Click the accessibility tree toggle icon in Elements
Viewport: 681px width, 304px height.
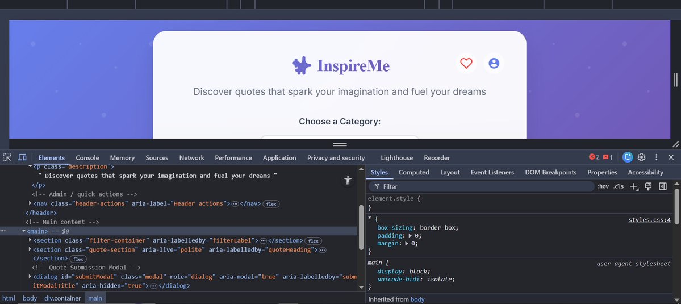pyautogui.click(x=348, y=181)
